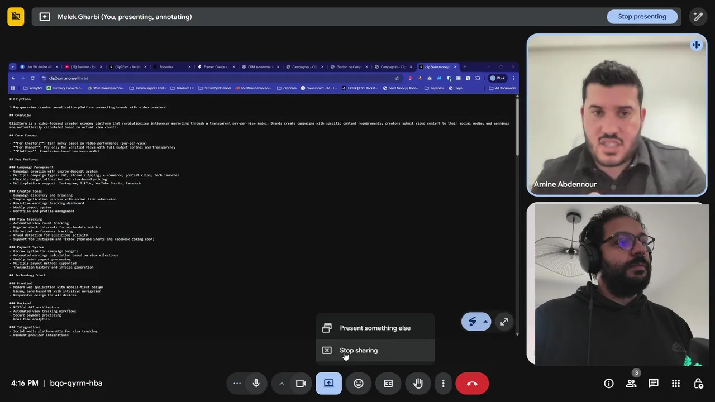Open StreamSpots Panel bookmark folder
715x402 pixels.
pyautogui.click(x=214, y=88)
